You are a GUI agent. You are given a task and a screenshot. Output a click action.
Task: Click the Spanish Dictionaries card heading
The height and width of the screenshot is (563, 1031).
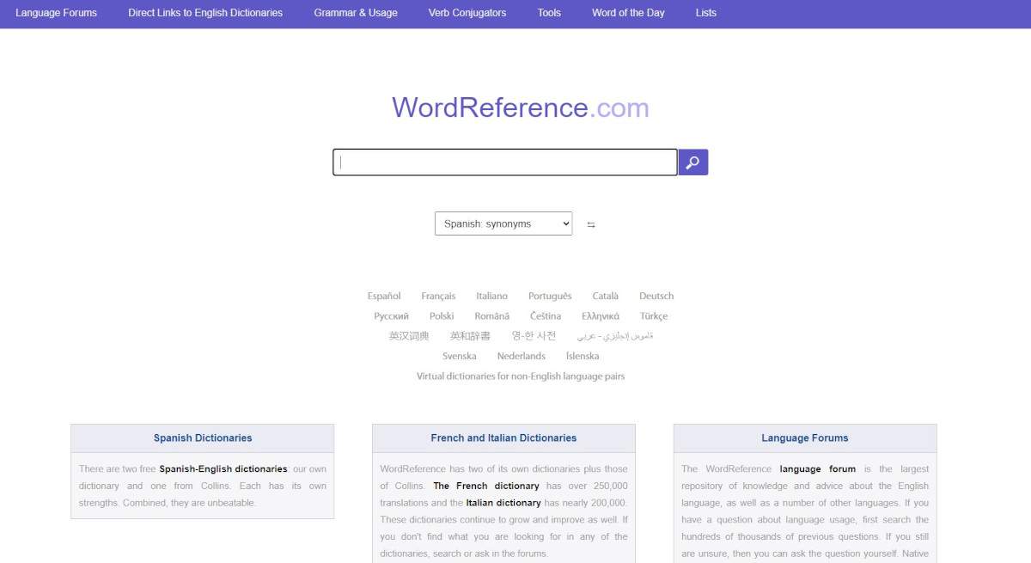[x=203, y=438]
